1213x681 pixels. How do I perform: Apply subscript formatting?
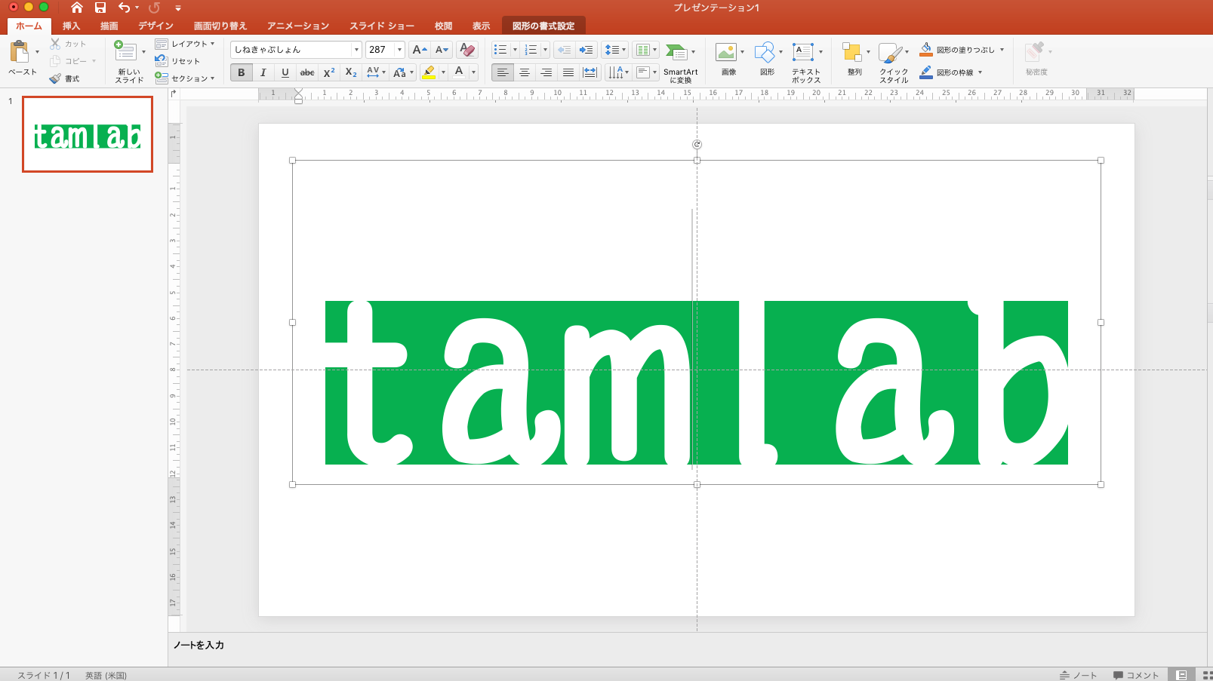point(351,72)
